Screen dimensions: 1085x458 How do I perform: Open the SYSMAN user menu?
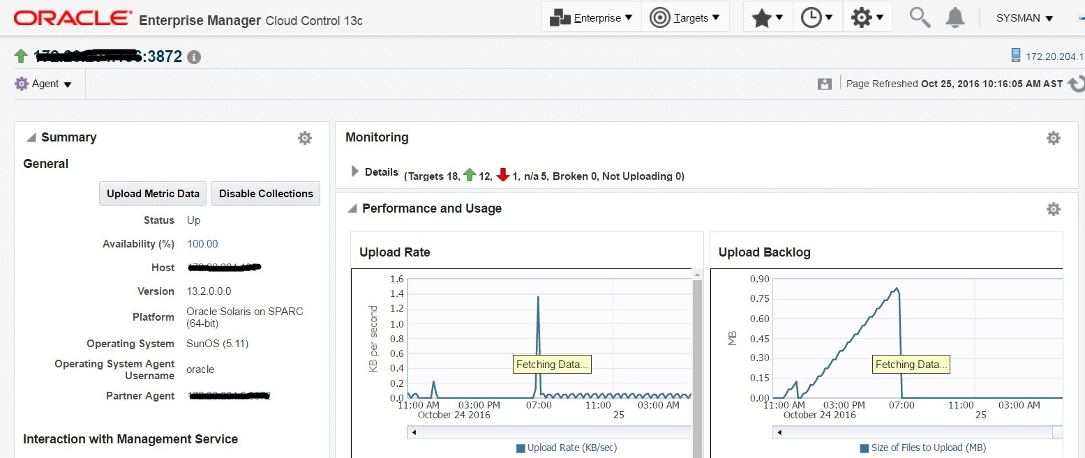(x=1024, y=18)
